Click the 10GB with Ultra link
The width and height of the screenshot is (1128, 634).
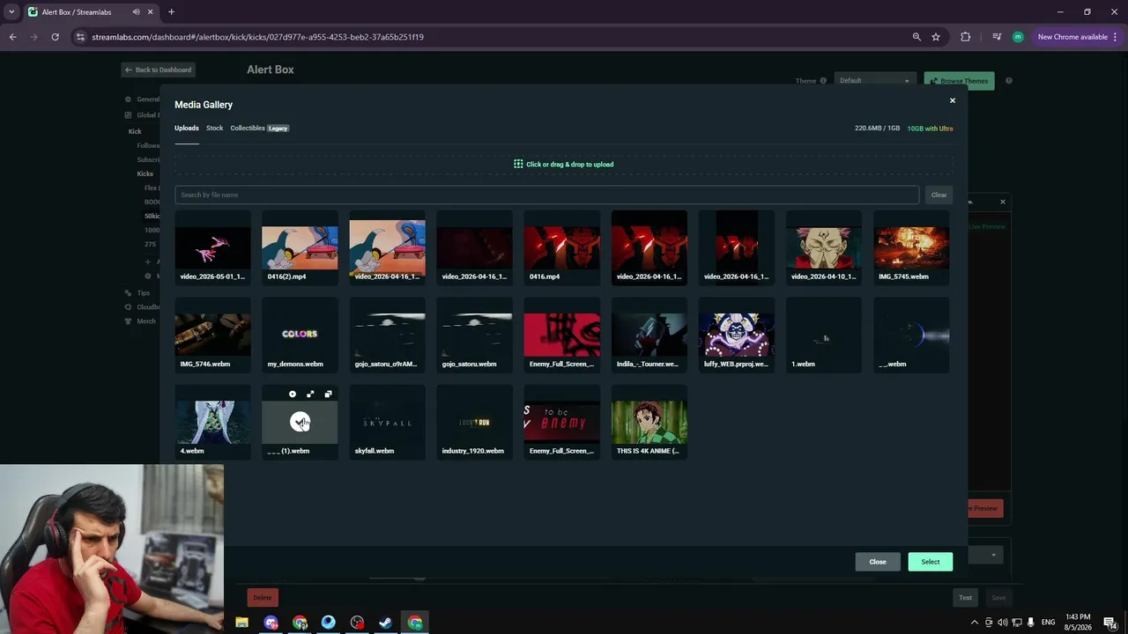(x=930, y=129)
